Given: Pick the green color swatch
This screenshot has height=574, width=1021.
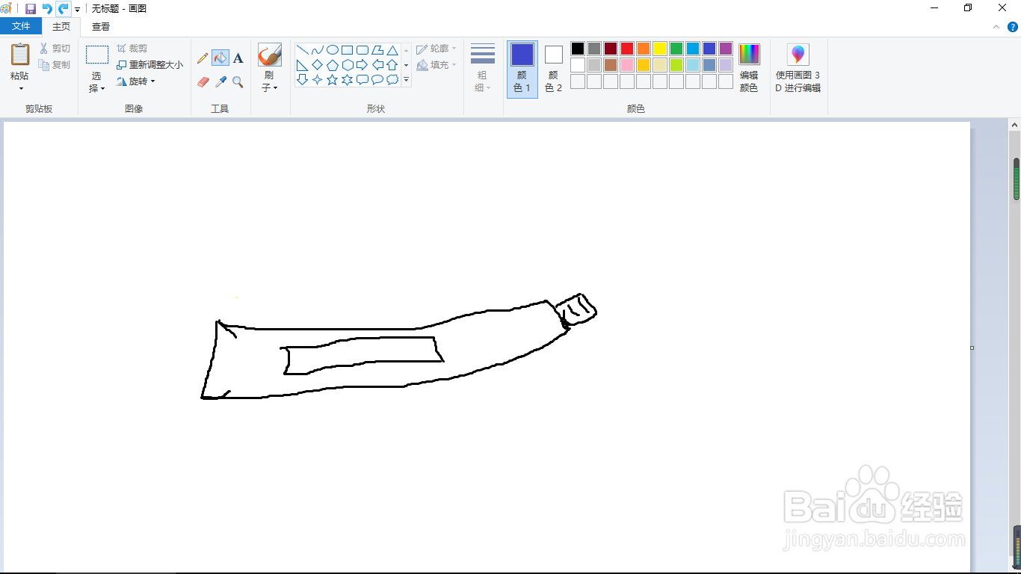Looking at the screenshot, I should point(676,49).
